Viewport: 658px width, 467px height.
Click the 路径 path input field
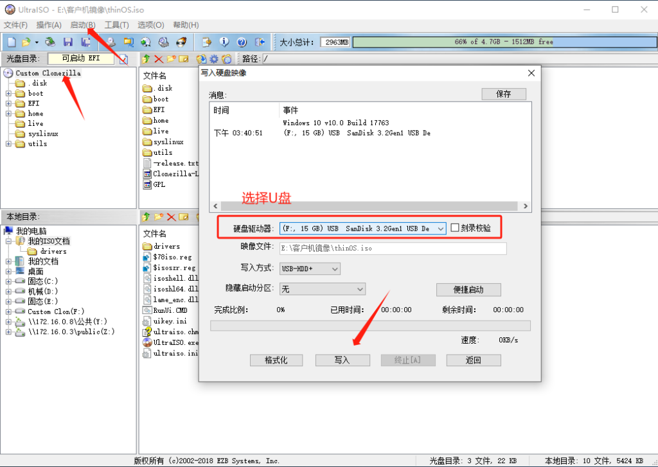459,58
